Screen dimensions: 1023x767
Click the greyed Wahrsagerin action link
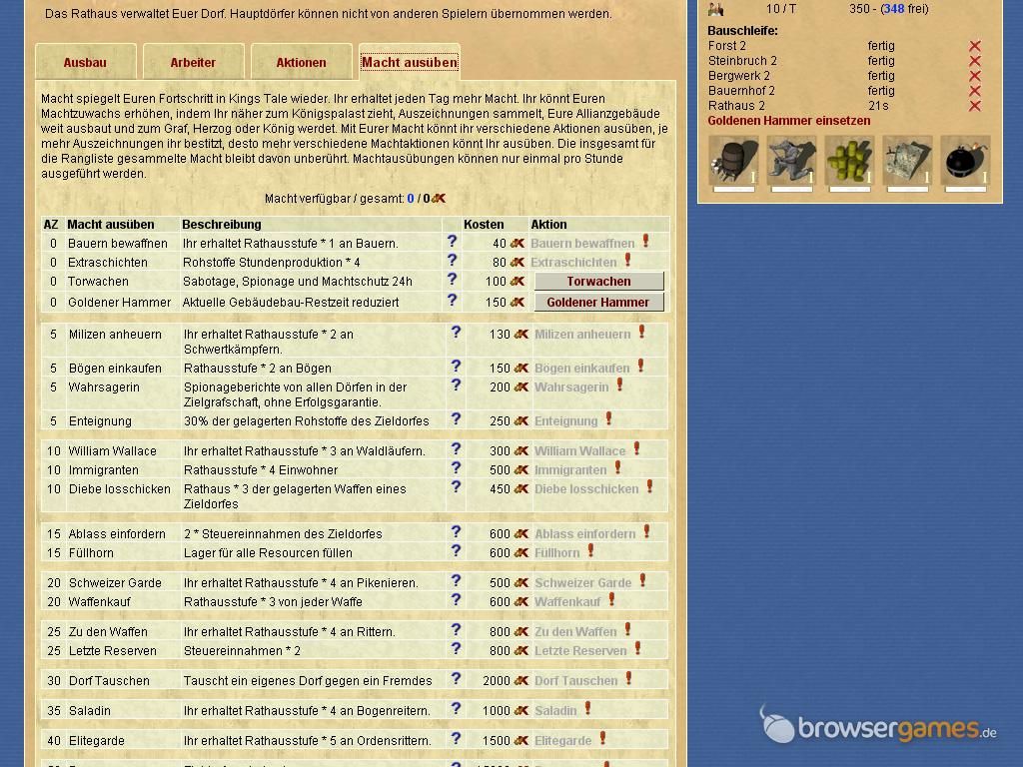coord(571,387)
